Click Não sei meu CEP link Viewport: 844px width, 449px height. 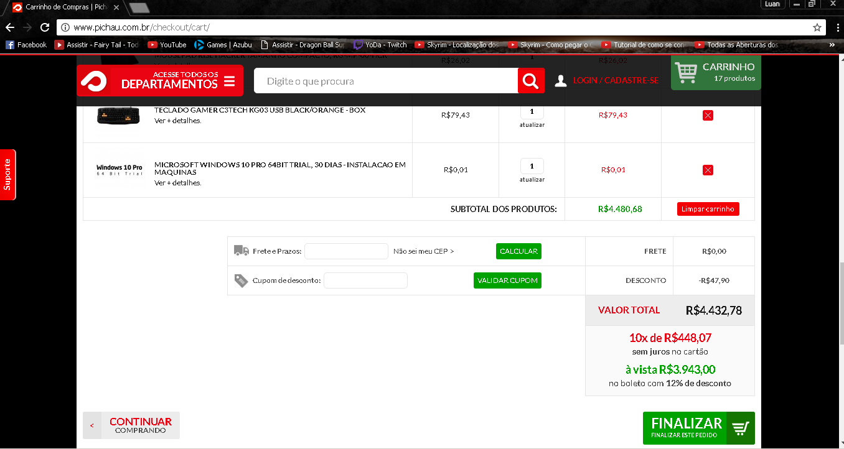tap(424, 251)
